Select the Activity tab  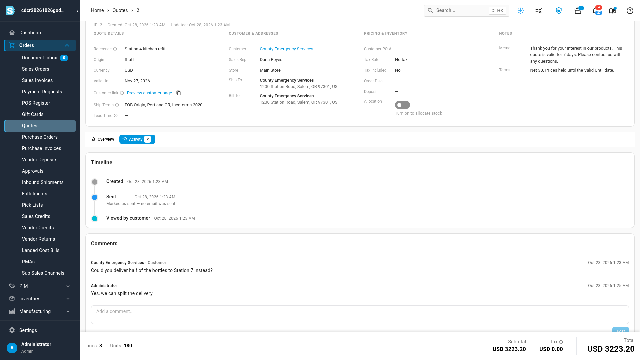pyautogui.click(x=137, y=139)
